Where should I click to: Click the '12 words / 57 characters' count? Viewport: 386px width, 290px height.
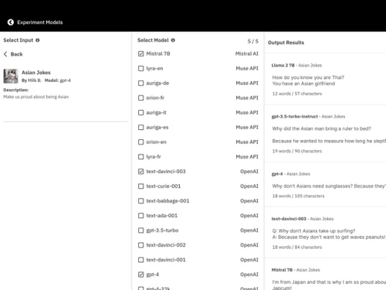297,94
